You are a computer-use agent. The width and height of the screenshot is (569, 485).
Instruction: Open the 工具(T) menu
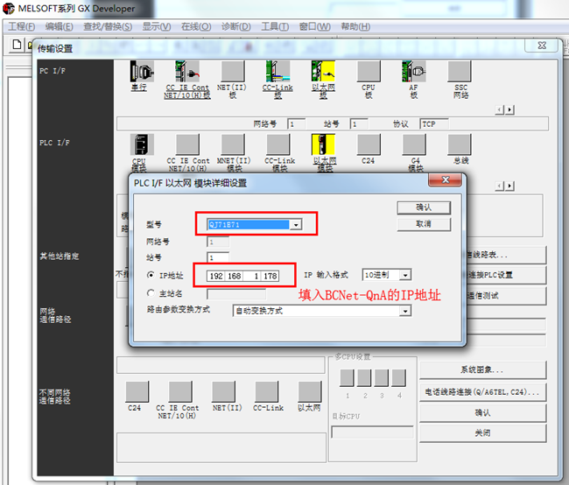coord(275,27)
